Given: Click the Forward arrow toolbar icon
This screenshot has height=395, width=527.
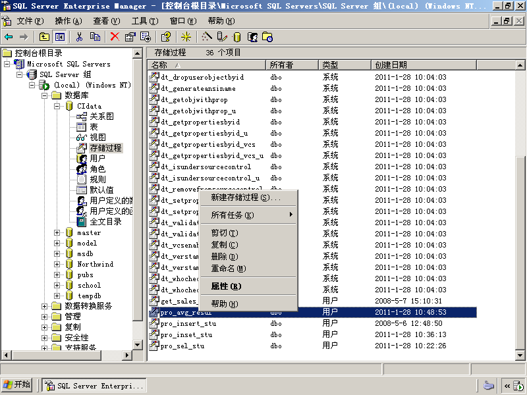Looking at the screenshot, I should click(24, 37).
